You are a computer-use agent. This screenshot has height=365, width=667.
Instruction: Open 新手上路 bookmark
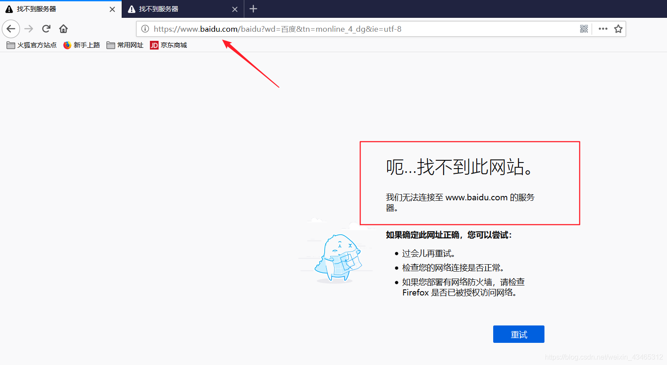point(82,45)
